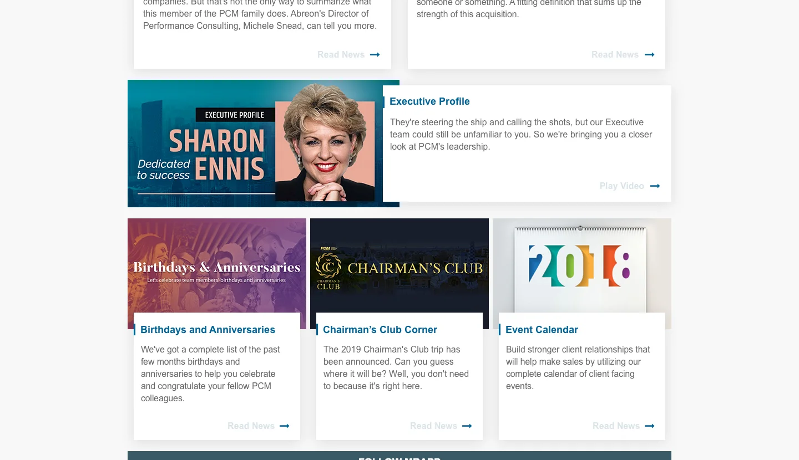Click arrow icon in the Abreon news card
This screenshot has height=460, width=799.
tap(375, 55)
